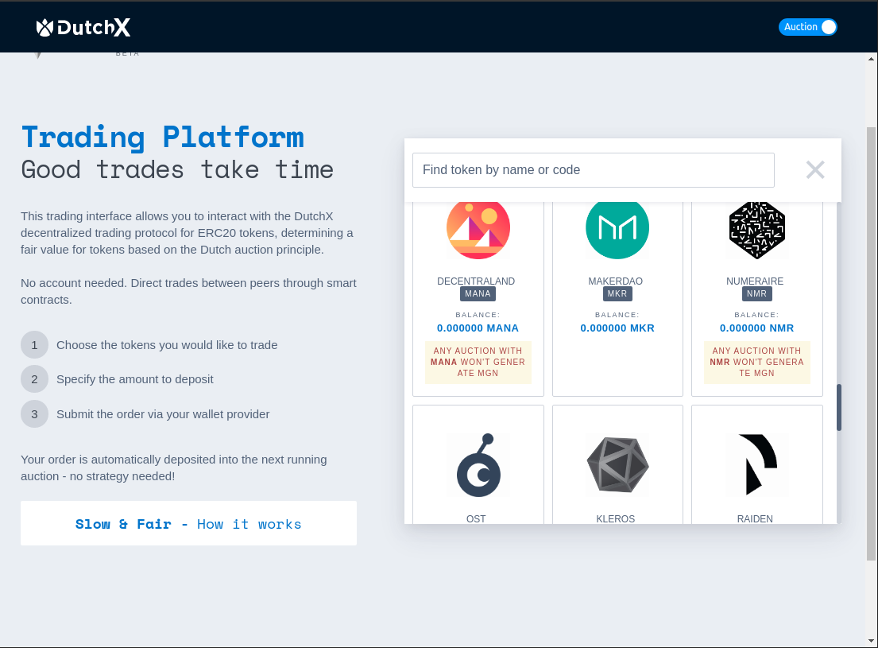Click the NUMERAIRE name label

(x=755, y=281)
